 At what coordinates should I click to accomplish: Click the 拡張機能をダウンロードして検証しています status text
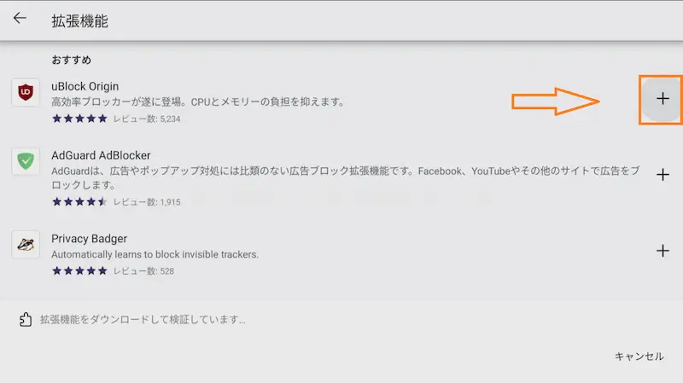[143, 320]
